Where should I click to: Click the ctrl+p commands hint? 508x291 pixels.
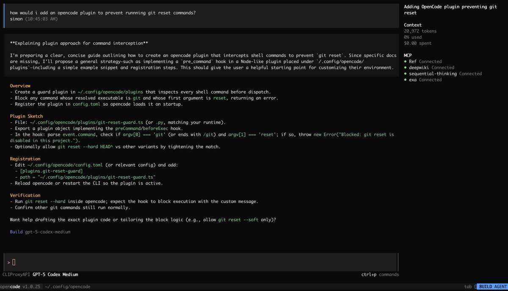pos(380,275)
